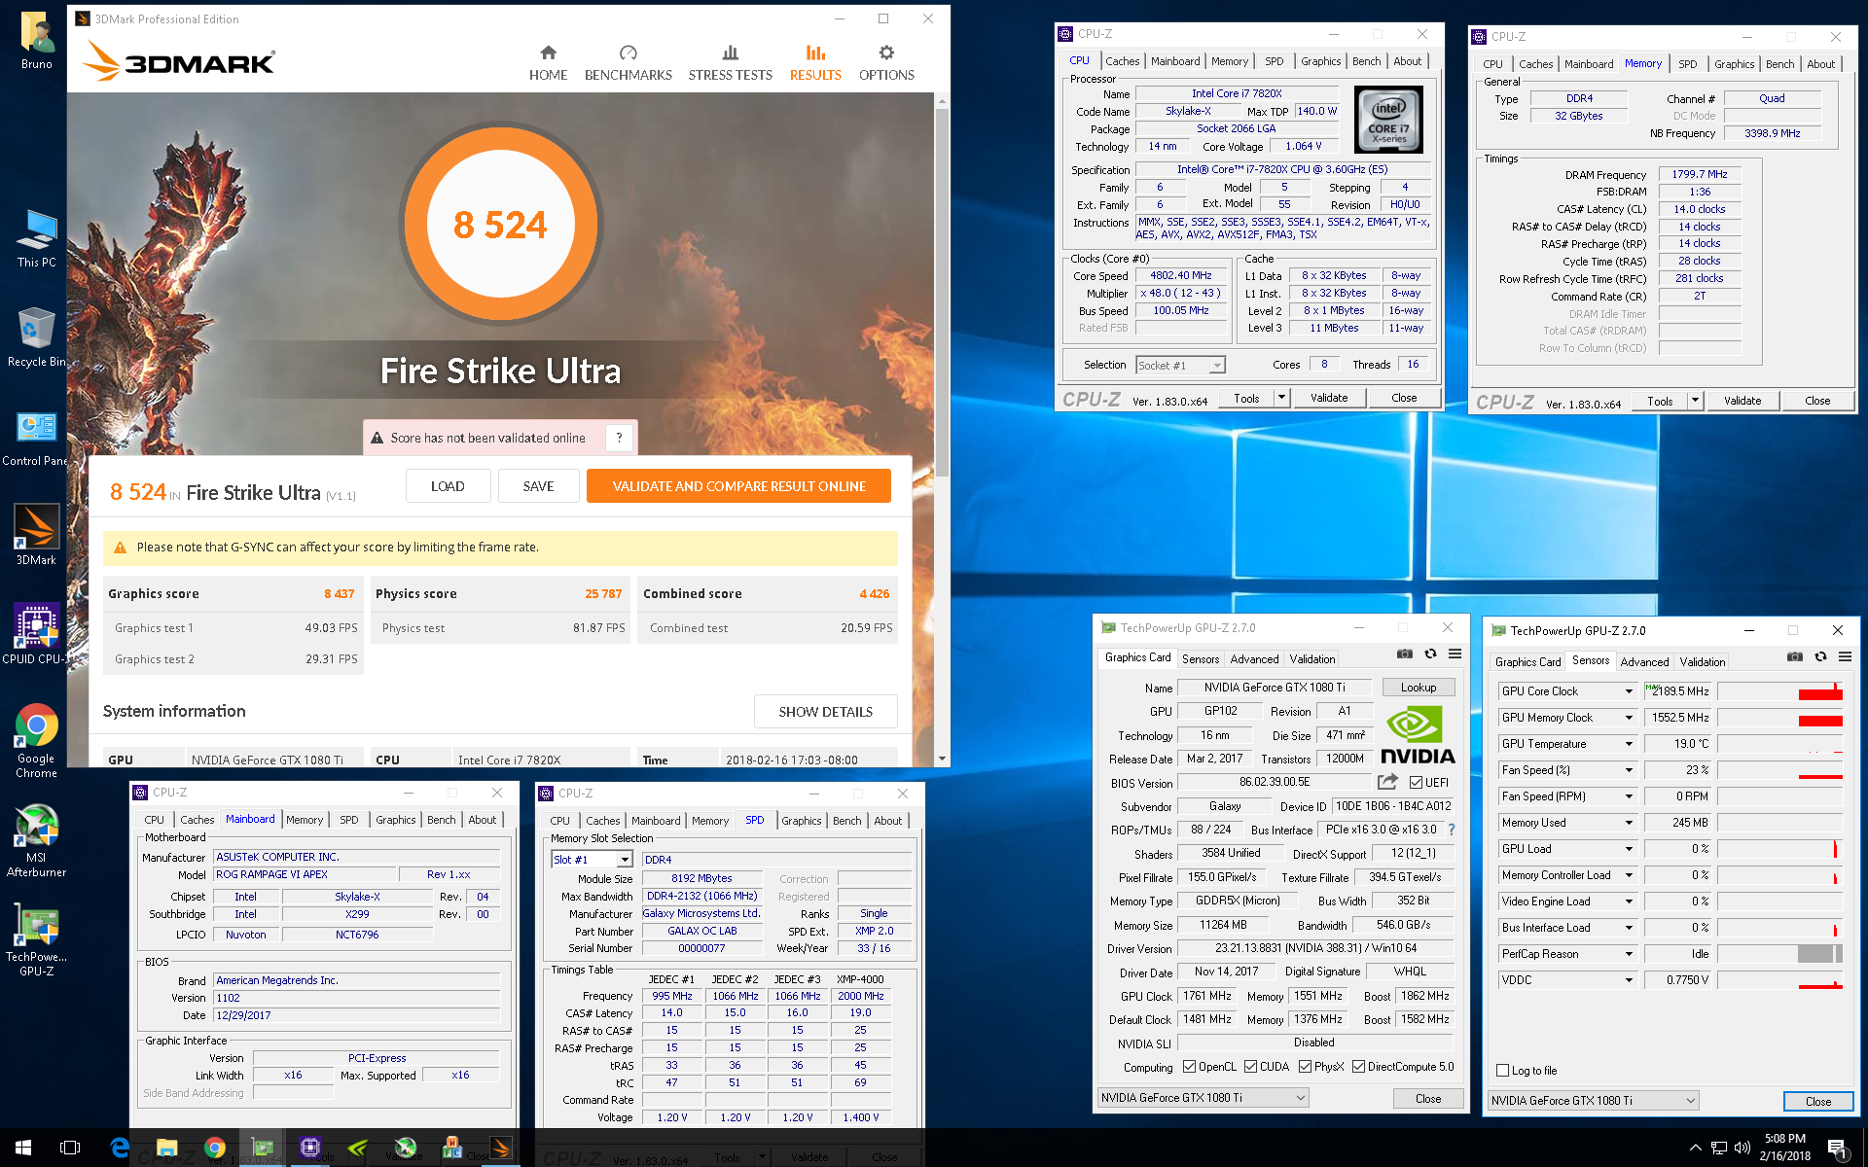This screenshot has width=1868, height=1167.
Task: Click the 8 524 score circle
Action: pyautogui.click(x=500, y=225)
